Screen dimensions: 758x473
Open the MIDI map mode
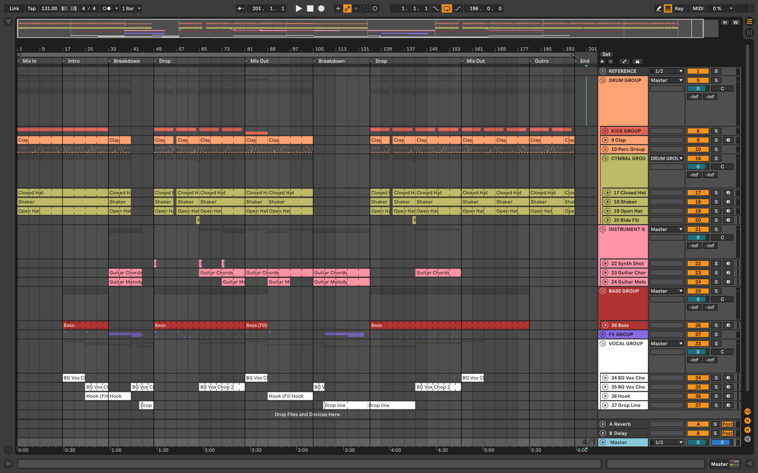click(x=698, y=8)
